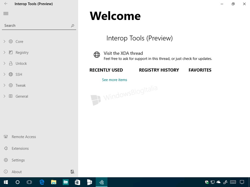
Task: Click the OneDrive cloud tray icon
Action: 218,182
